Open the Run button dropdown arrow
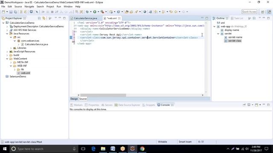 (x=98, y=12)
